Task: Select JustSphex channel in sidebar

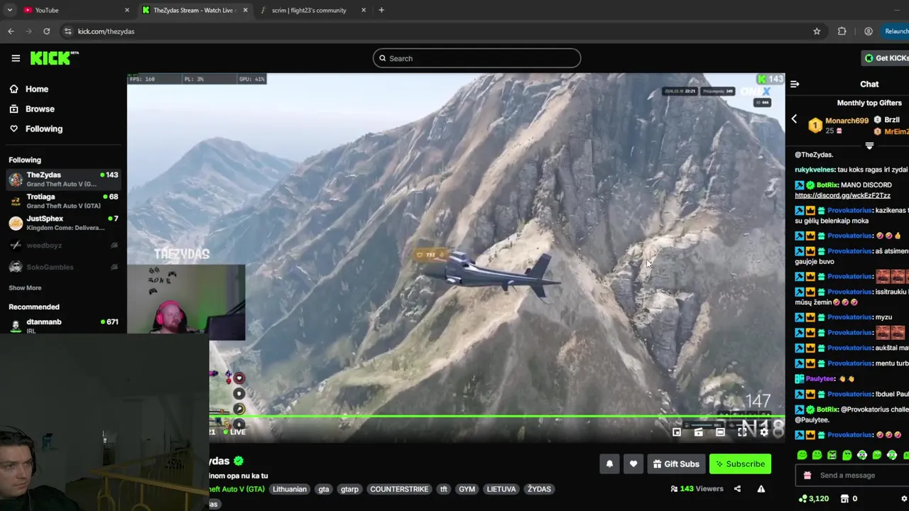Action: pyautogui.click(x=63, y=223)
